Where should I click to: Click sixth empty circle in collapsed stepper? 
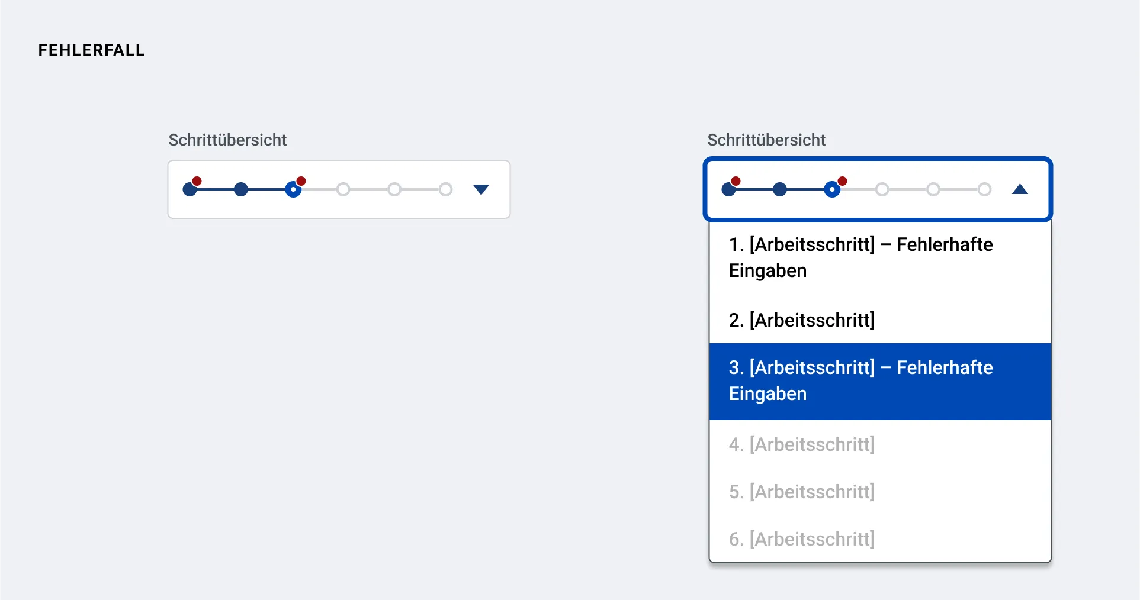(446, 189)
